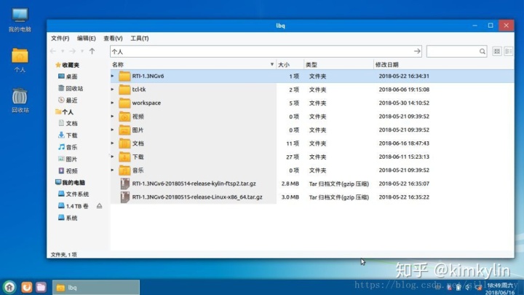Select the 下载 folder icon in list

(x=124, y=157)
